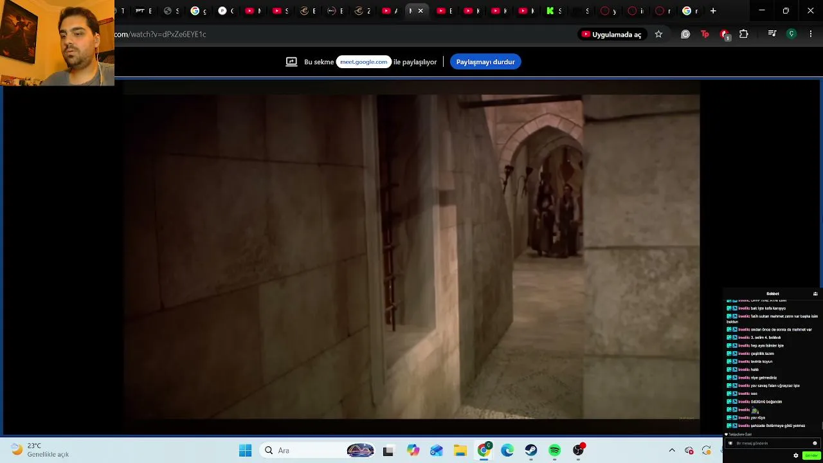
Task: Click chat message "niye gelmediniz"
Action: (x=764, y=377)
